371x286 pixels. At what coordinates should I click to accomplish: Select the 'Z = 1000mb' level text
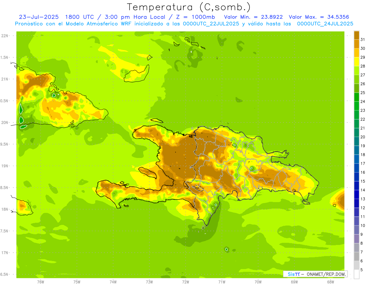(x=196, y=17)
